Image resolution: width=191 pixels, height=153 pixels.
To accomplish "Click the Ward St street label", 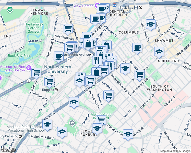I will click(16, 105).
